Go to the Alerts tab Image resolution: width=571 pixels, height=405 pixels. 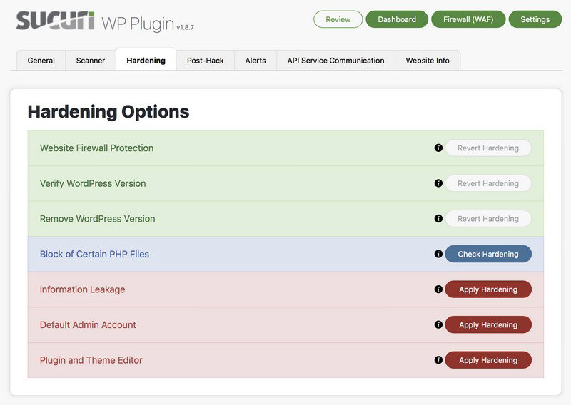[256, 61]
